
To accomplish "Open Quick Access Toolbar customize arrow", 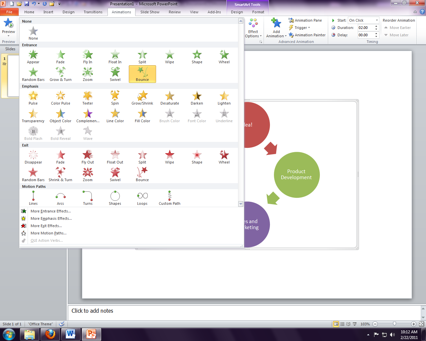I will (x=60, y=4).
